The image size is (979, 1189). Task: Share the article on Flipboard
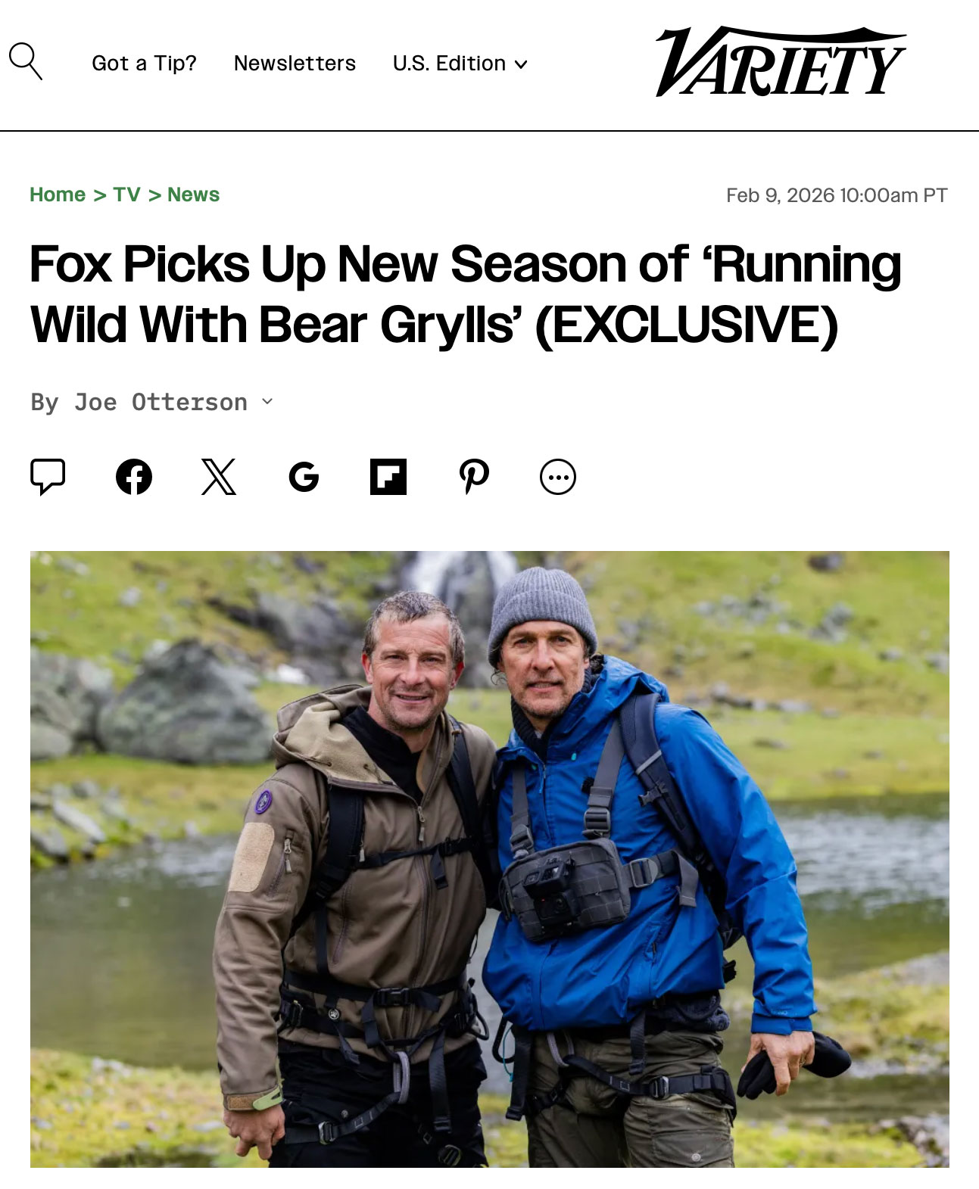click(x=389, y=475)
